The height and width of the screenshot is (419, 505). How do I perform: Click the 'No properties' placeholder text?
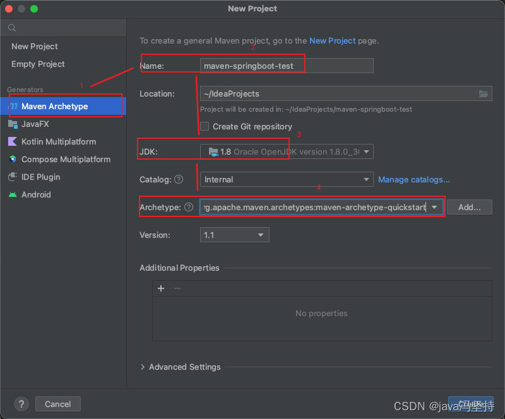[321, 314]
